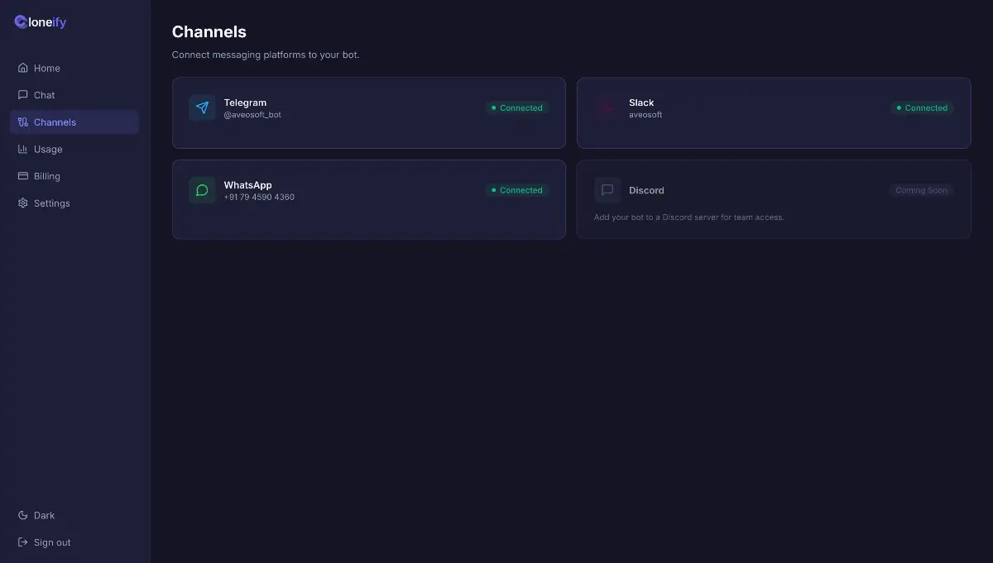Click the Discord message icon

click(x=607, y=190)
